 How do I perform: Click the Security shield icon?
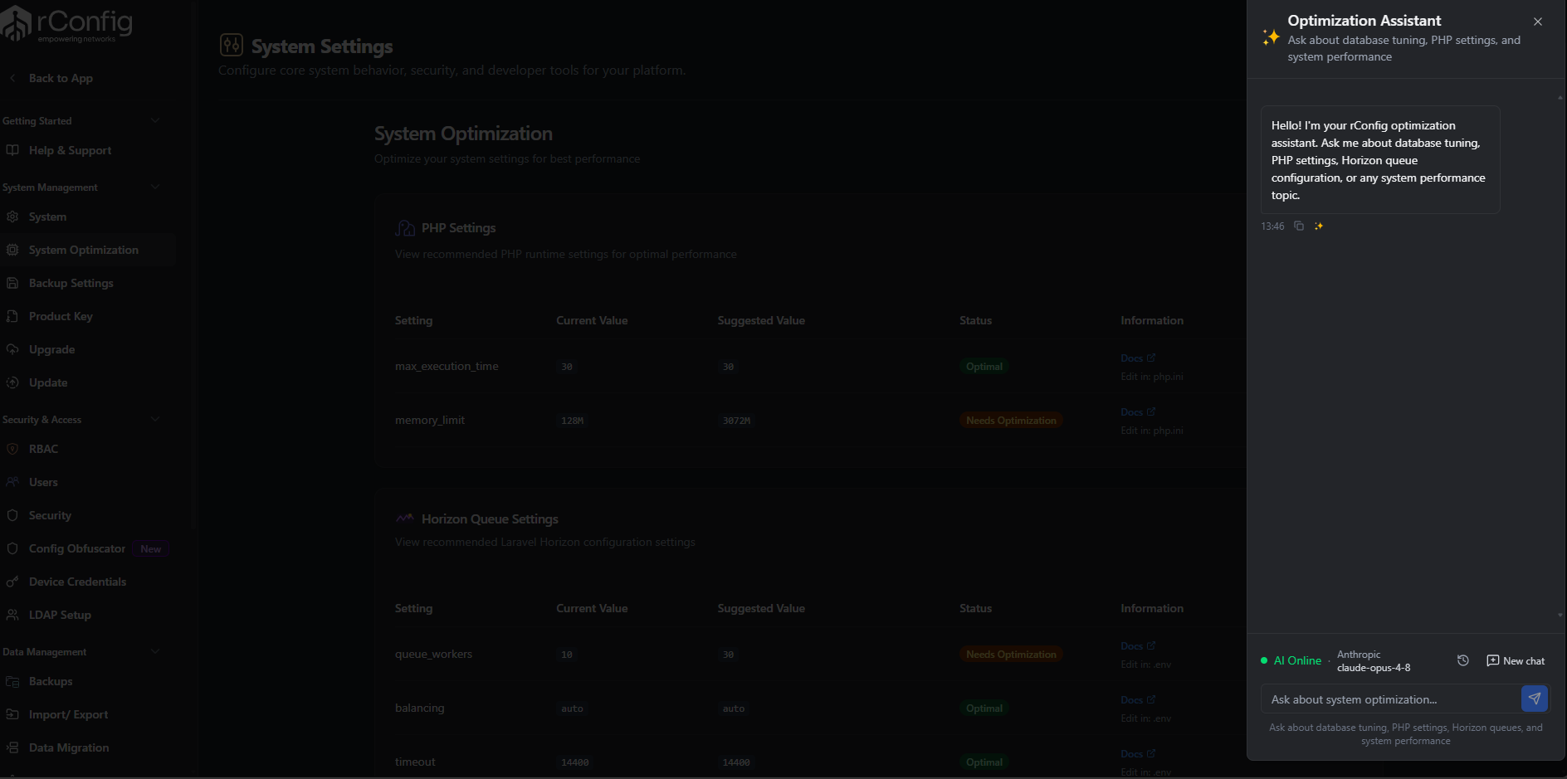12,515
